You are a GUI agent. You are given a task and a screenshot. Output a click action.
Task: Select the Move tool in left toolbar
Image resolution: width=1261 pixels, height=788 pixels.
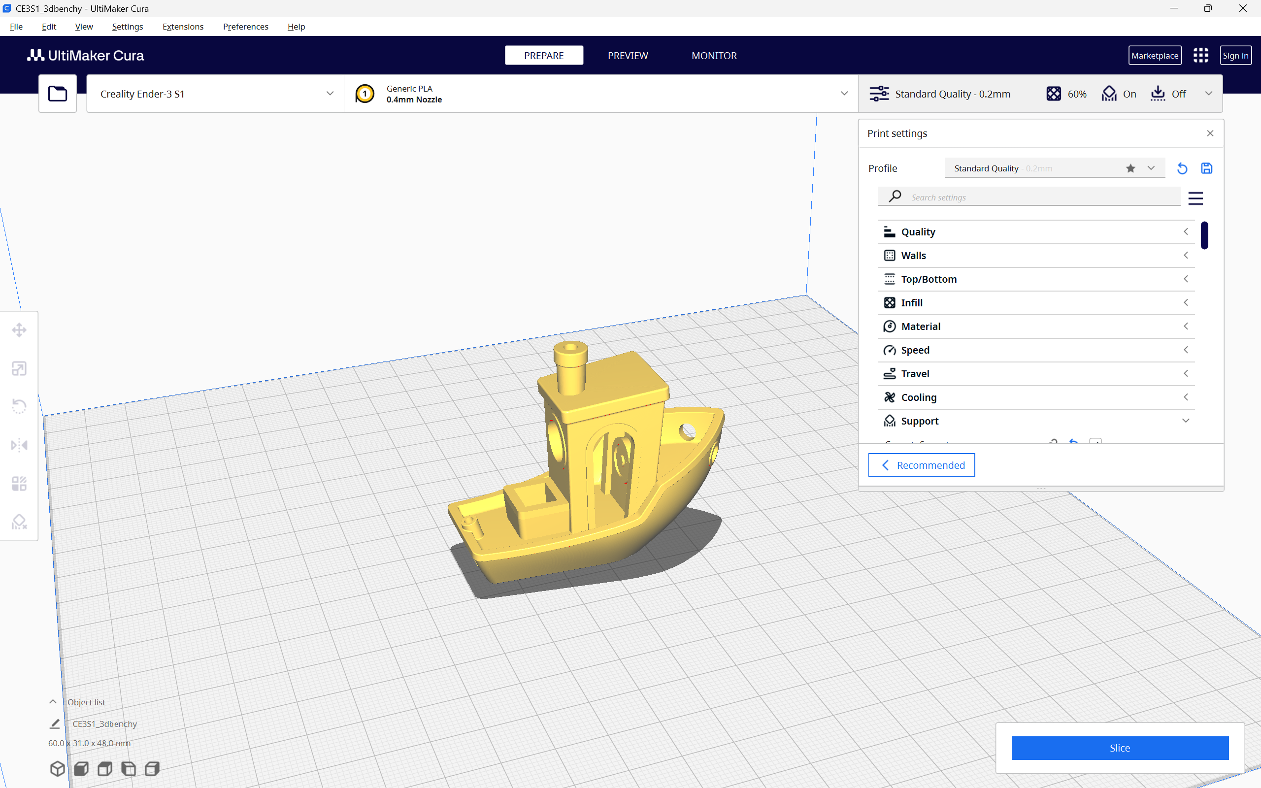(x=19, y=330)
